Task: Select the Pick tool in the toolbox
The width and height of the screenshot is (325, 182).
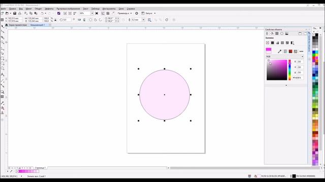Action: coord(3,26)
